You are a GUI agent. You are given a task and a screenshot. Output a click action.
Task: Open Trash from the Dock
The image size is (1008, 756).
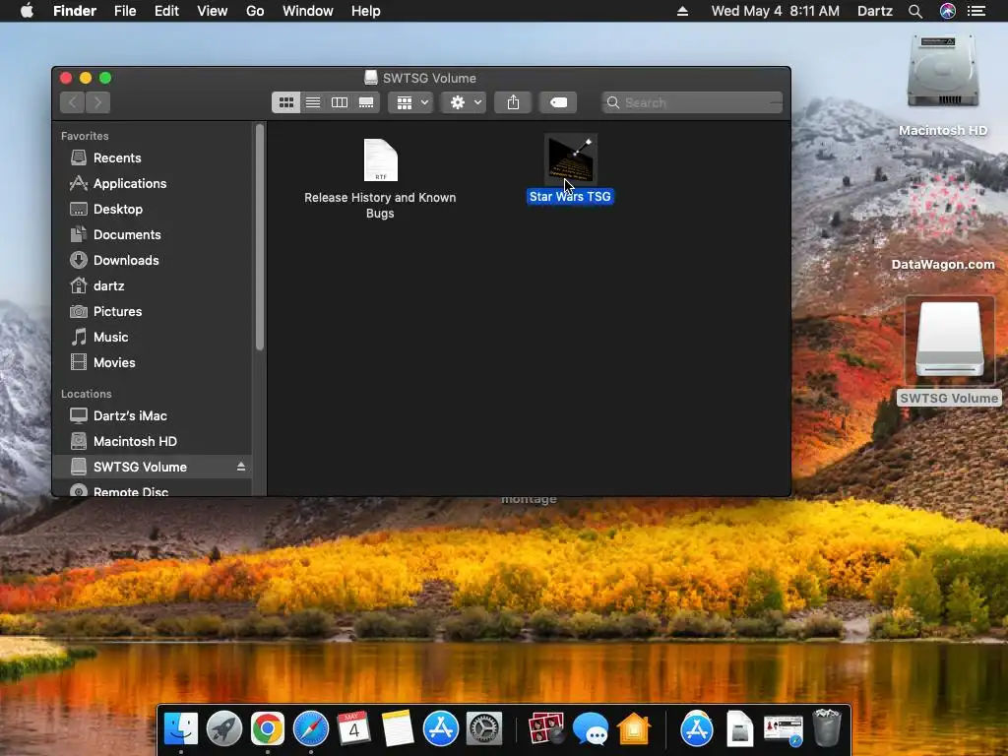click(x=827, y=727)
